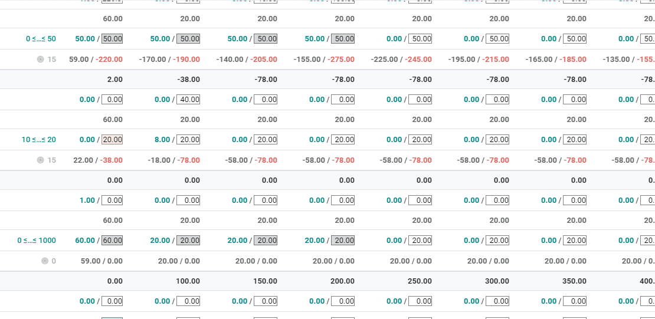Viewport: 655px width, 319px height.
Task: Click the bold 2.00 cell
Action: pyautogui.click(x=115, y=80)
